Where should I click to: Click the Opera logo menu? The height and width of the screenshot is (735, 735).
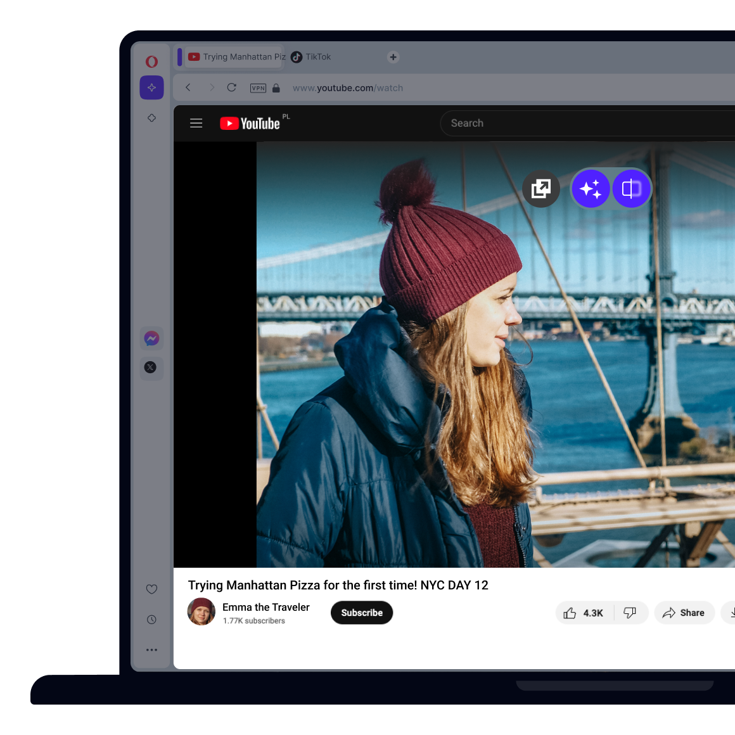(x=151, y=61)
